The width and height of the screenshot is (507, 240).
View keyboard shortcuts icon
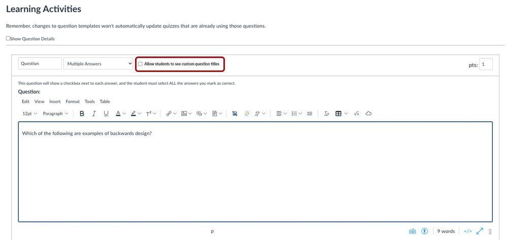(x=413, y=231)
